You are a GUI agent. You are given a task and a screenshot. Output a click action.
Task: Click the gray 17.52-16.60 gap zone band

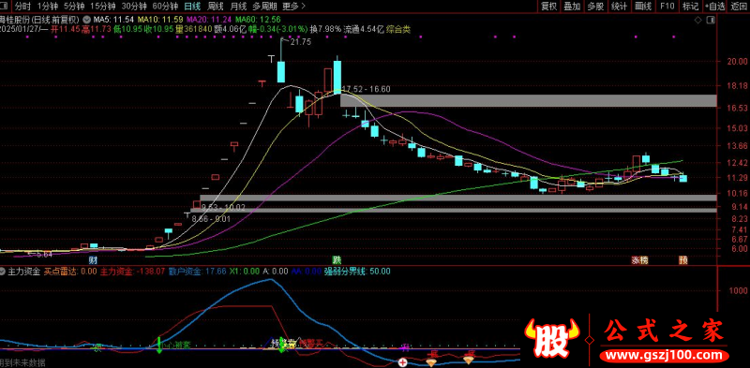click(x=528, y=100)
